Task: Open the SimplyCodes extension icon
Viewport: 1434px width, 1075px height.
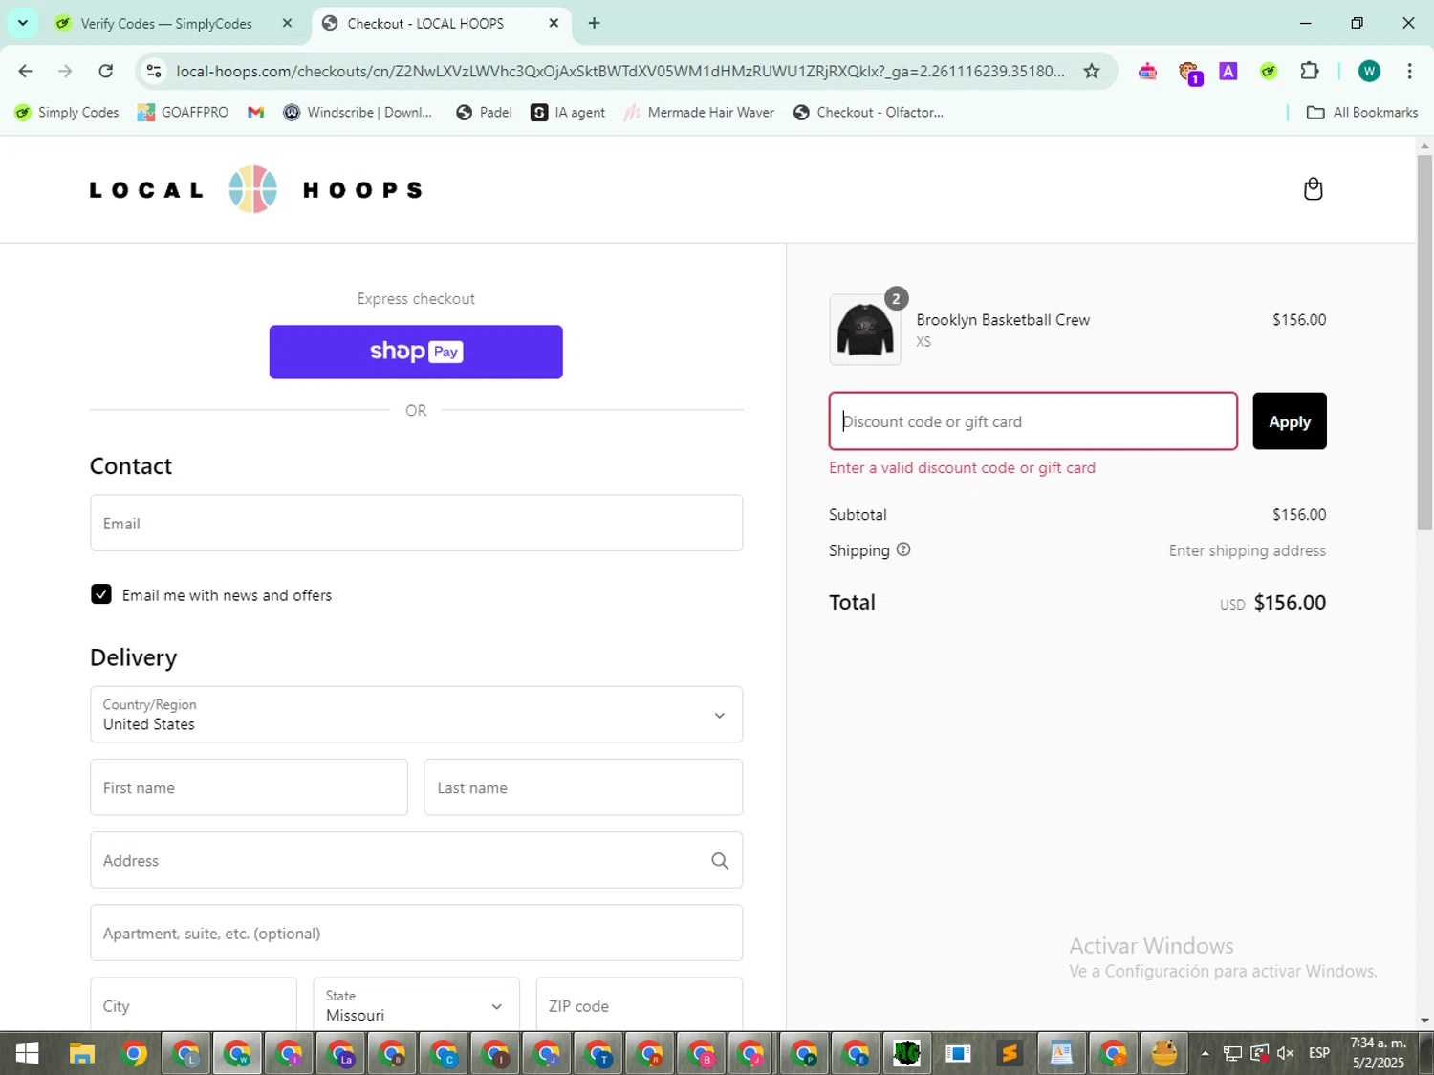Action: (x=1269, y=71)
